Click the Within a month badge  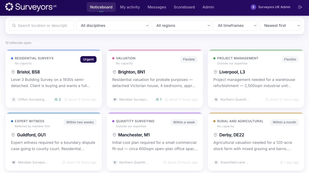(x=284, y=122)
